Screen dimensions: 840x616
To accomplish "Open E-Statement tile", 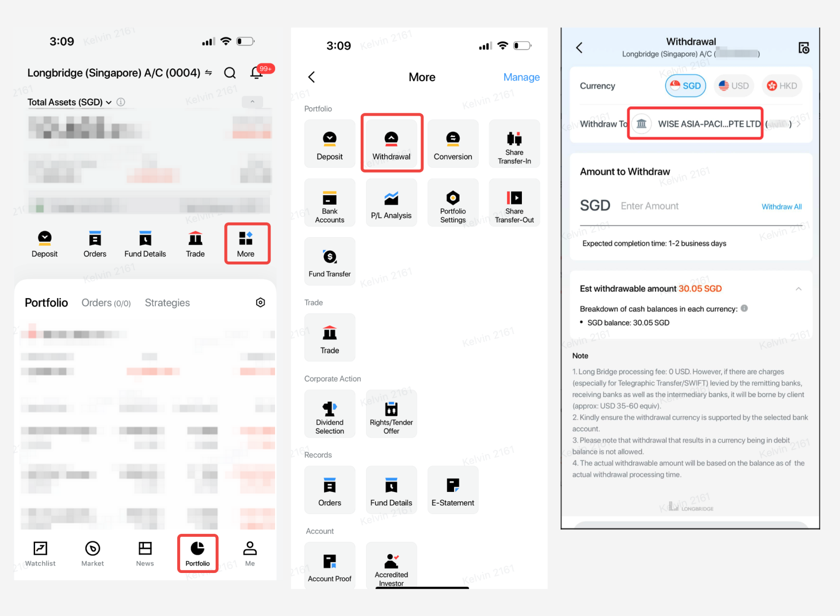I will click(x=453, y=490).
